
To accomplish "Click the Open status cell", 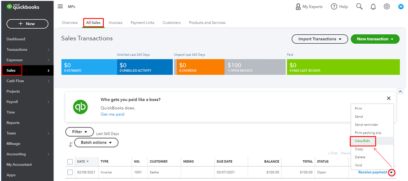I will click(332, 172).
